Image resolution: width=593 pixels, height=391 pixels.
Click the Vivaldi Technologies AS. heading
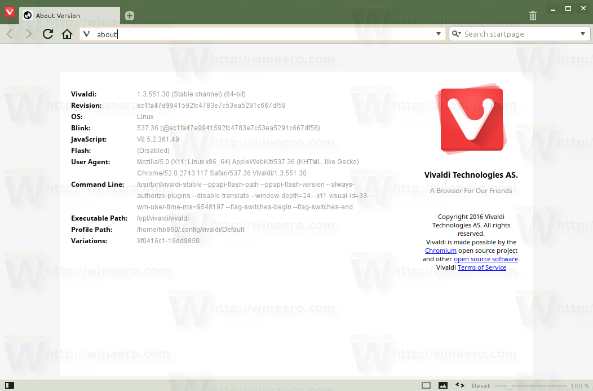click(x=471, y=175)
